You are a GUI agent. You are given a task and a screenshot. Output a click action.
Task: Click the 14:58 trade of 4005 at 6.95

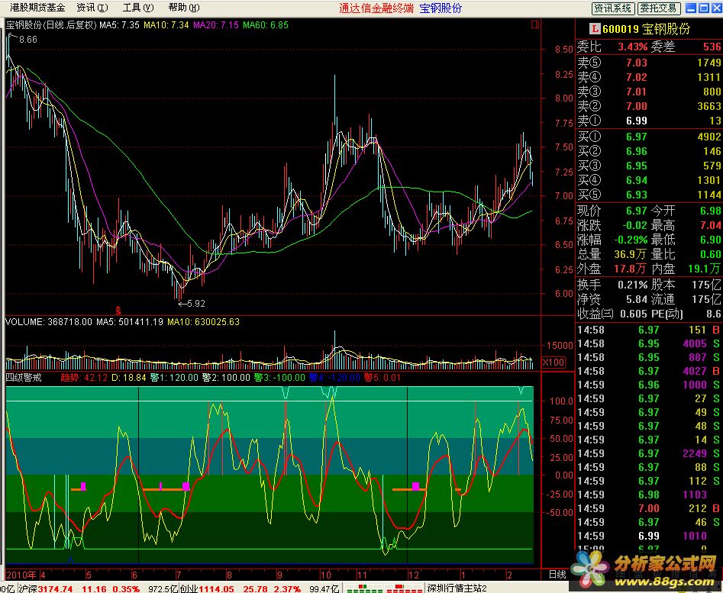(649, 343)
